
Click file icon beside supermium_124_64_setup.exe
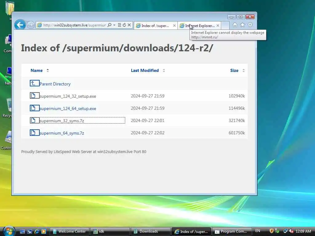click(x=34, y=108)
